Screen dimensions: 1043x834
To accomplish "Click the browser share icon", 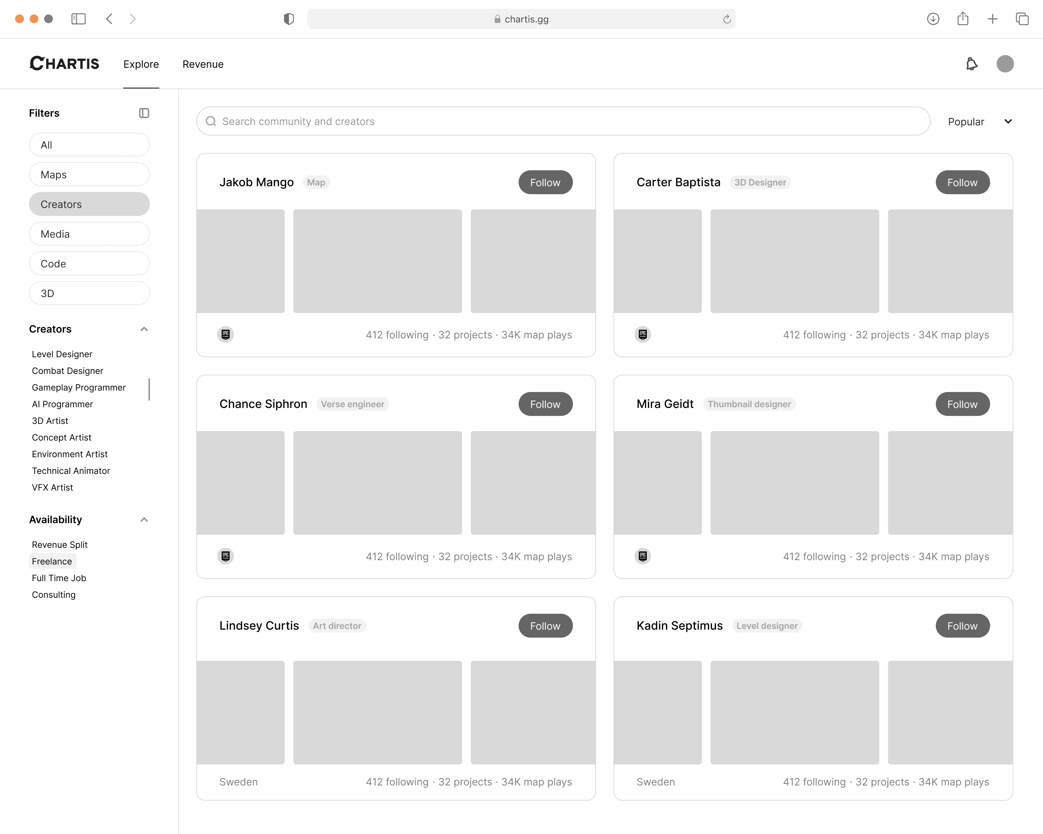I will click(963, 19).
